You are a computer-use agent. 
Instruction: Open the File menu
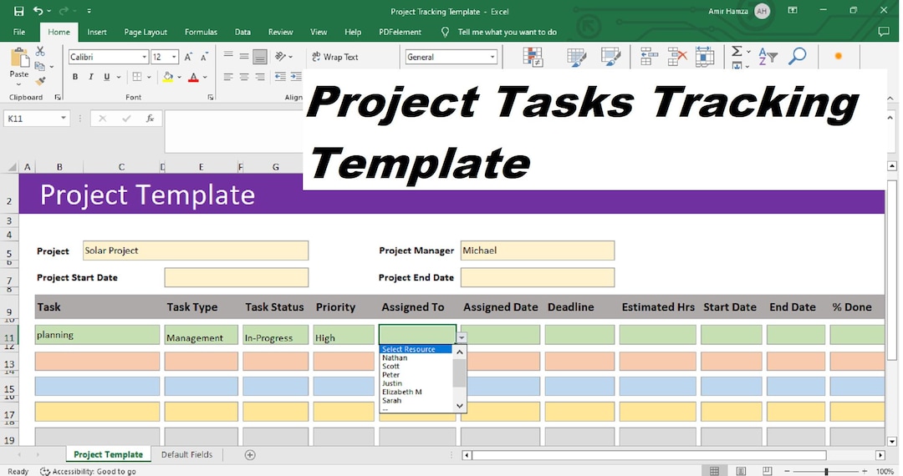[x=19, y=33]
